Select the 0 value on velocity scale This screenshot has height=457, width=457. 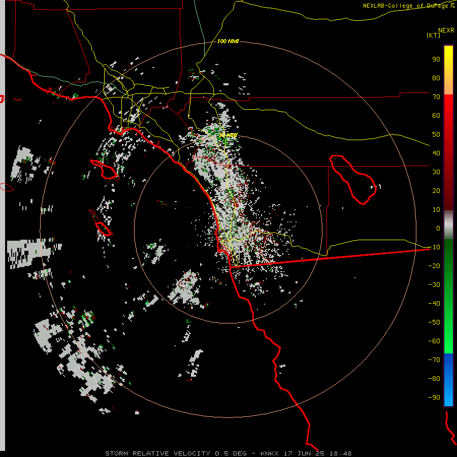point(438,228)
